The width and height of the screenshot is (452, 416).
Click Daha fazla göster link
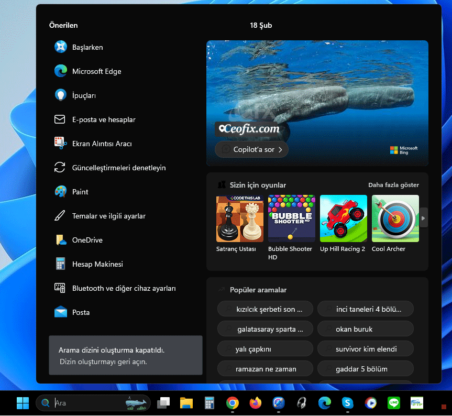pos(393,185)
